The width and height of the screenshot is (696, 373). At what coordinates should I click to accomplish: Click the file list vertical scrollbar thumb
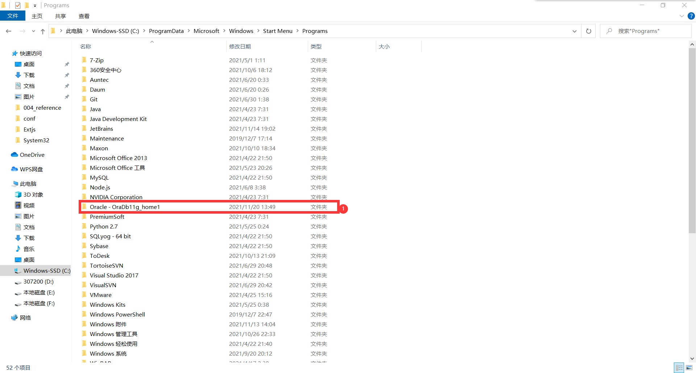[692, 141]
